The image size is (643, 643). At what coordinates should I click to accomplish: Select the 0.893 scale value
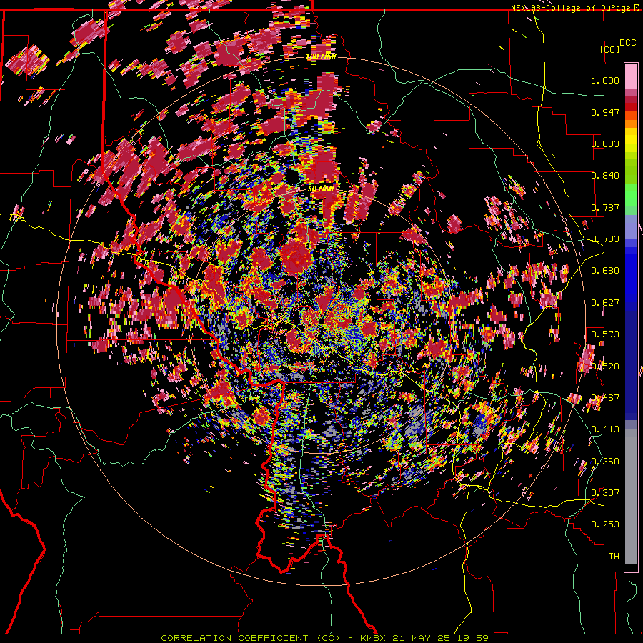click(x=605, y=144)
